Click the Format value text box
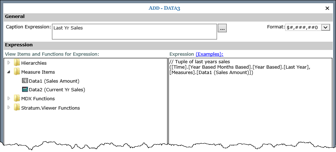Screen dimensions: 336x152 click(x=303, y=27)
